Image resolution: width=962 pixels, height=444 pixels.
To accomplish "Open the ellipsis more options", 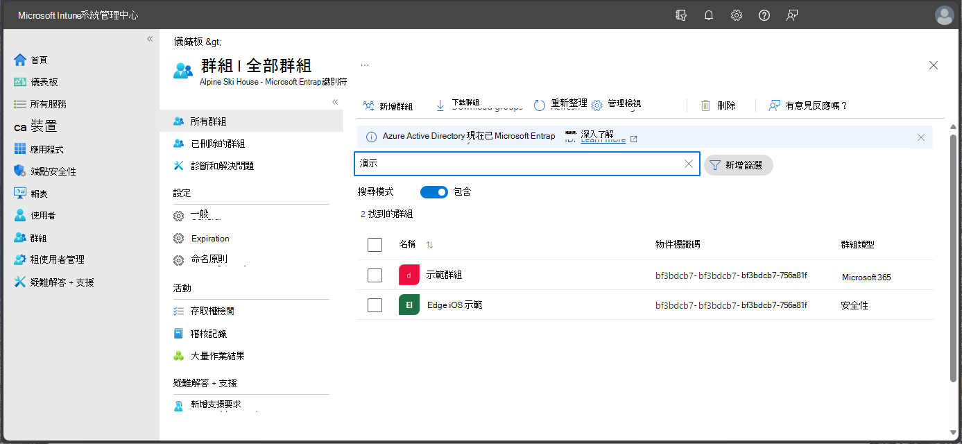I will [x=365, y=65].
